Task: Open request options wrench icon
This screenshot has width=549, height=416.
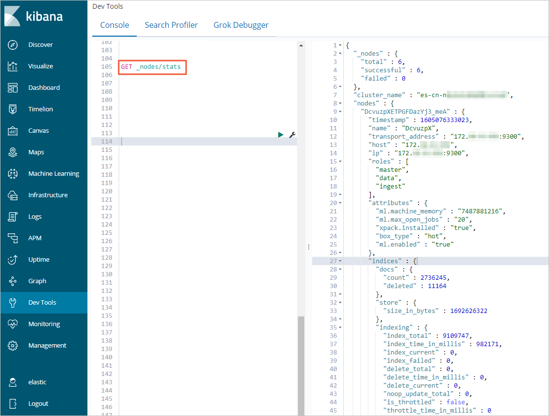Action: point(293,135)
